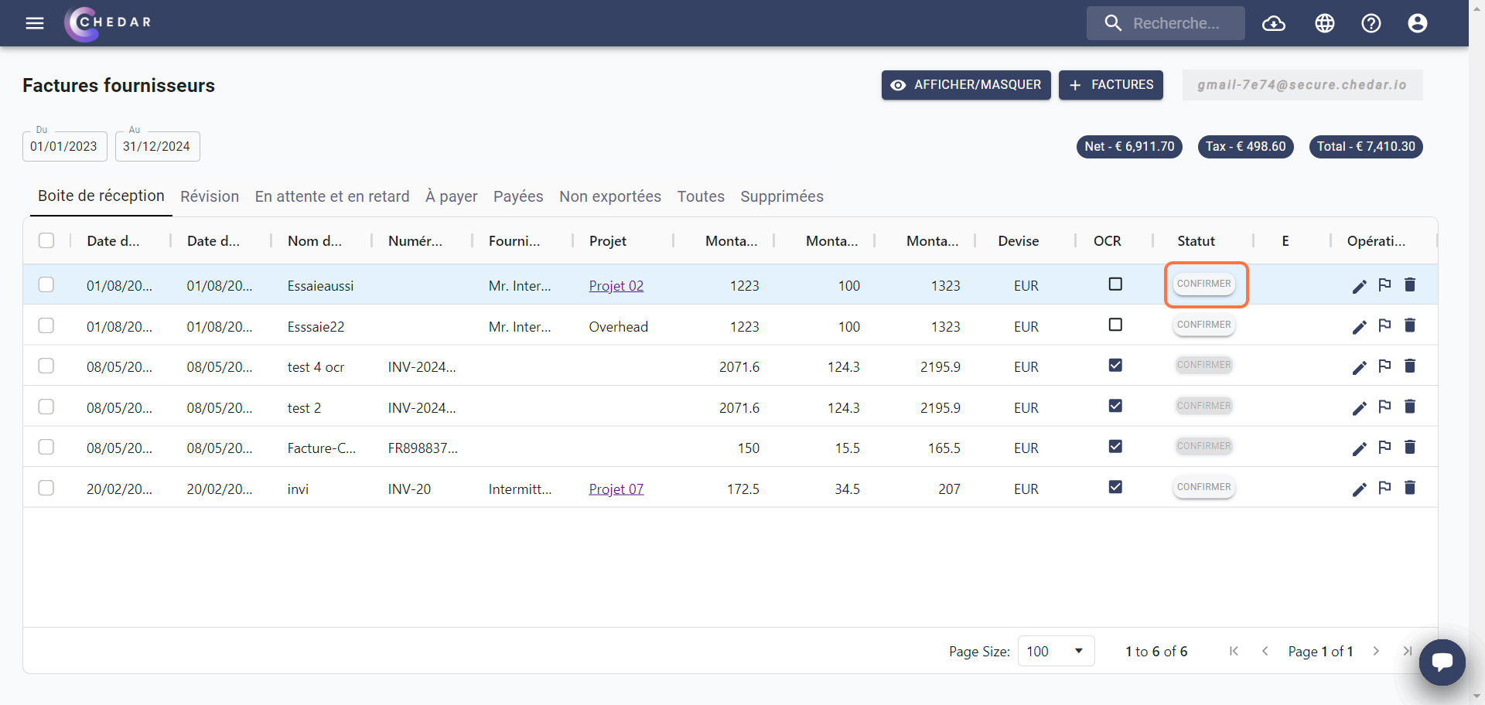Switch to the À payer tab
The image size is (1485, 705).
point(452,196)
